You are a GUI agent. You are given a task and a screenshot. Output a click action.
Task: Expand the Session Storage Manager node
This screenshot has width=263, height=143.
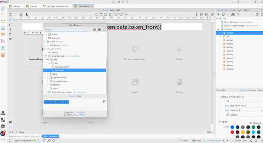coord(46,92)
